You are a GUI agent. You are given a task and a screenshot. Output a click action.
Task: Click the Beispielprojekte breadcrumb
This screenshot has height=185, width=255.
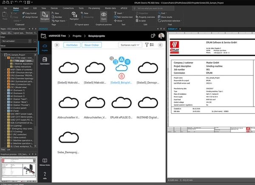[96, 36]
